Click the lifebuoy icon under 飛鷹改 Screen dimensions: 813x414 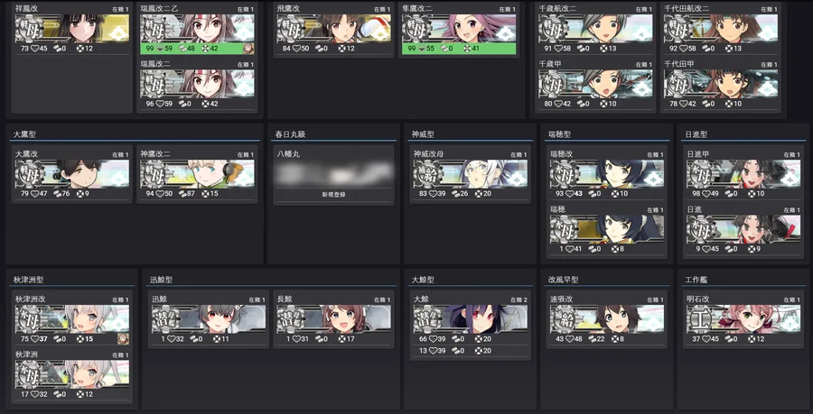pos(341,49)
